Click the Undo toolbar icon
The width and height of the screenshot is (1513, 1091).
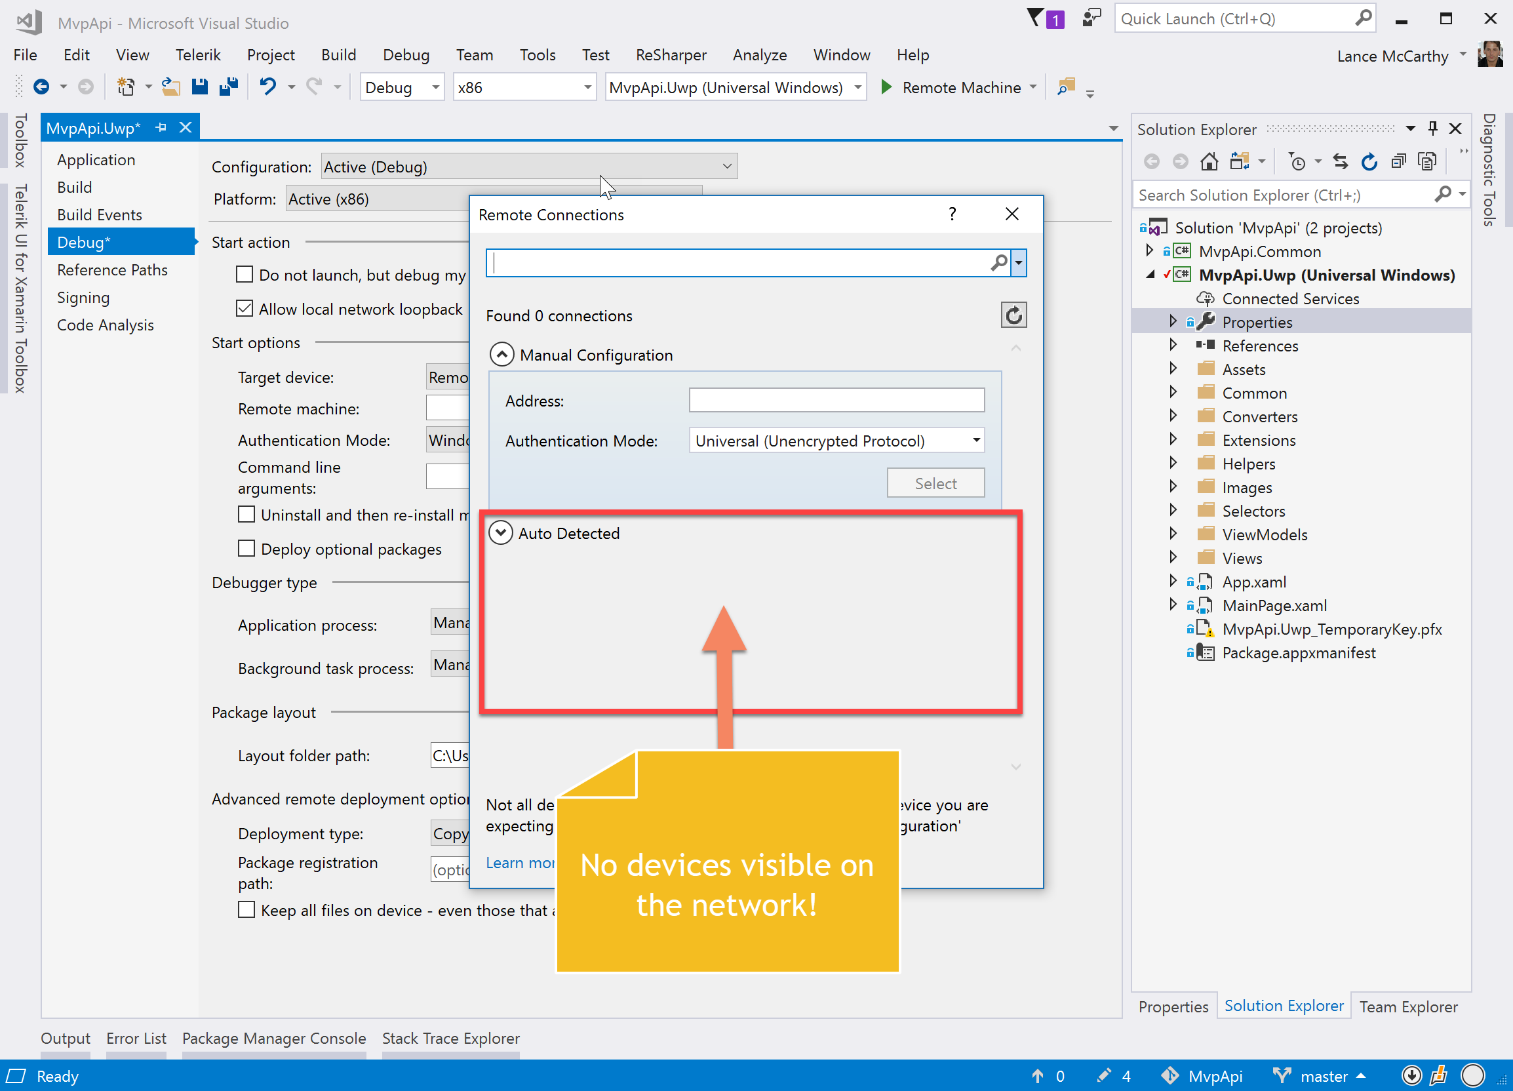(267, 87)
